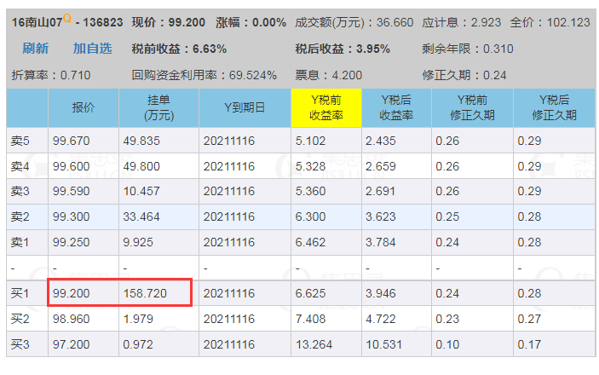599x375 pixels.
Task: Click the after-tax yield 10.531
Action: point(383,344)
